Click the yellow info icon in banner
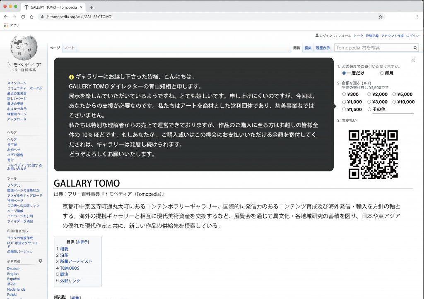This screenshot has height=299, width=424. coord(71,77)
